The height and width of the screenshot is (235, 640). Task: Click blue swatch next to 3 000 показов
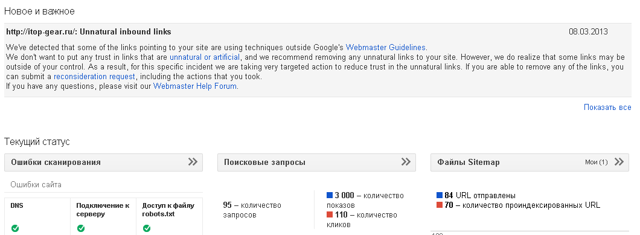pos(330,195)
